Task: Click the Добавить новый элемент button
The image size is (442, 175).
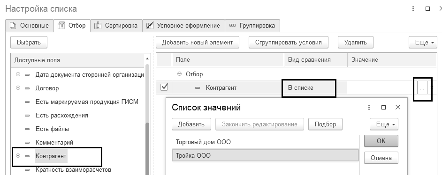Action: point(198,43)
